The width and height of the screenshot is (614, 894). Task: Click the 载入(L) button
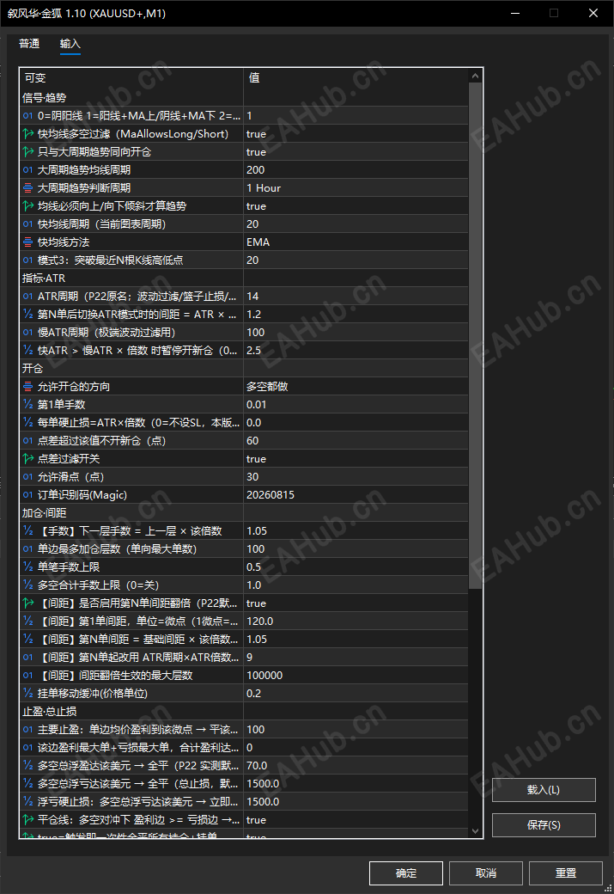[x=544, y=790]
